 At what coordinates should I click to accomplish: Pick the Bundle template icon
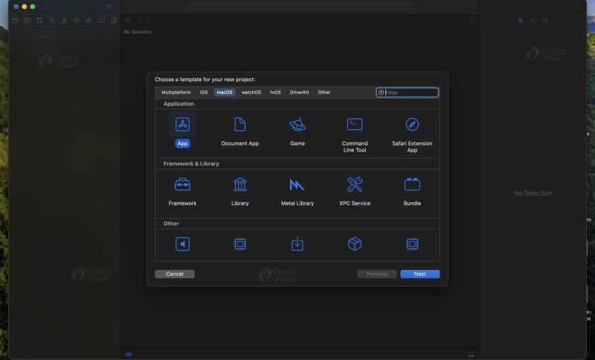click(412, 184)
